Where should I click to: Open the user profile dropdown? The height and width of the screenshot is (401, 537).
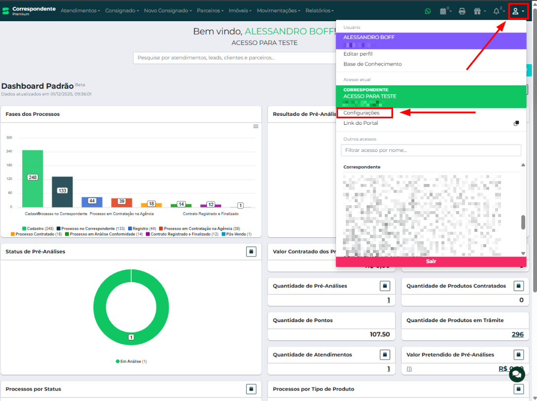(x=518, y=11)
